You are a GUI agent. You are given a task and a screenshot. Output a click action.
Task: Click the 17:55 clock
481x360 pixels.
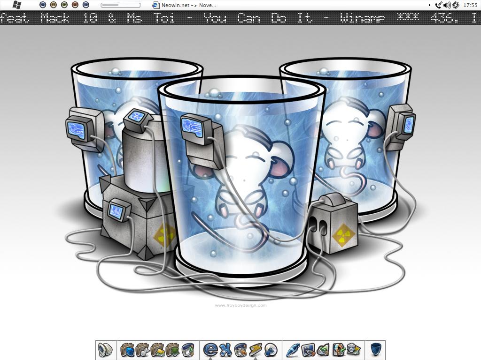coord(470,5)
